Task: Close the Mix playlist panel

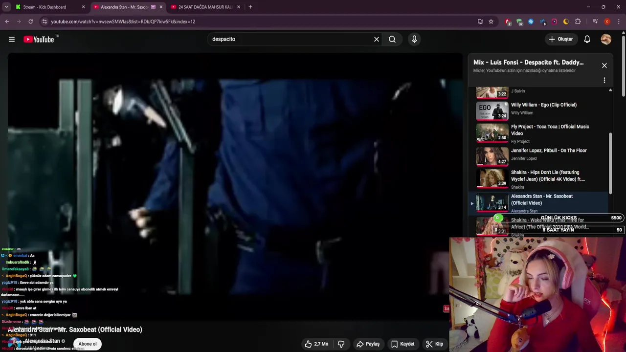Action: pyautogui.click(x=604, y=66)
